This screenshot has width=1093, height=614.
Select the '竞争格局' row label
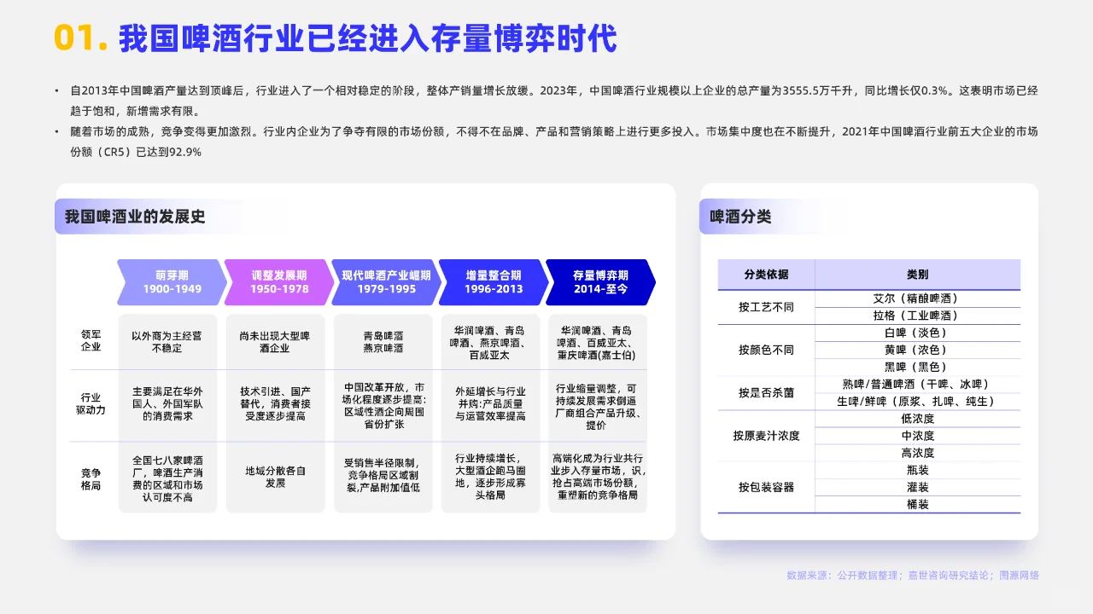[x=91, y=478]
